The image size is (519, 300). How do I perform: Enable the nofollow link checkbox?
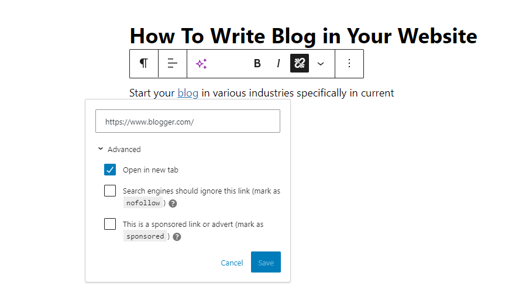[110, 191]
